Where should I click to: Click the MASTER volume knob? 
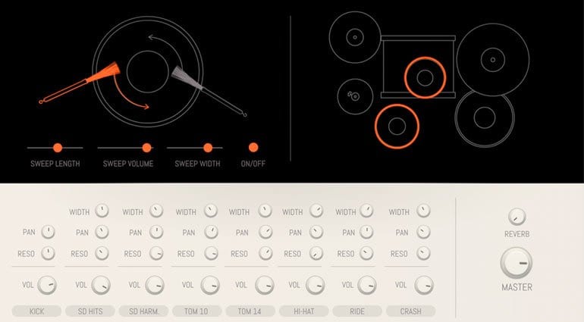click(x=516, y=263)
